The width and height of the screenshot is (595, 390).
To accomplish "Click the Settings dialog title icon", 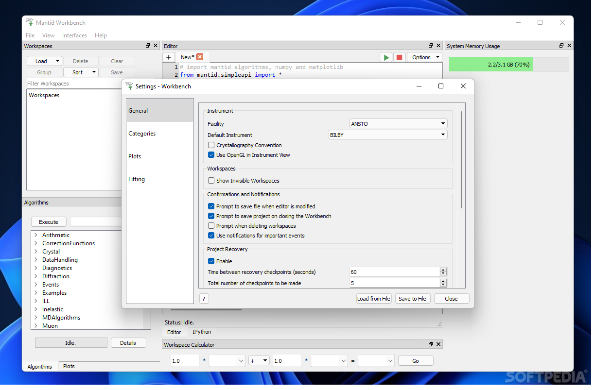I will click(129, 86).
